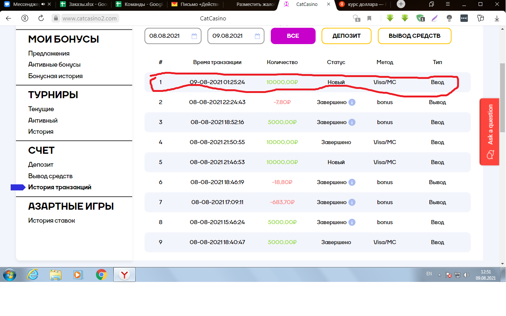Go back using the browser back arrow
The image size is (506, 316).
click(x=9, y=18)
